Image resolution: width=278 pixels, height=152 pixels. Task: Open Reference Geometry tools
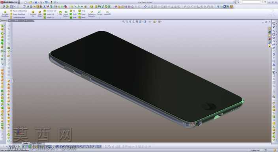pos(92,14)
